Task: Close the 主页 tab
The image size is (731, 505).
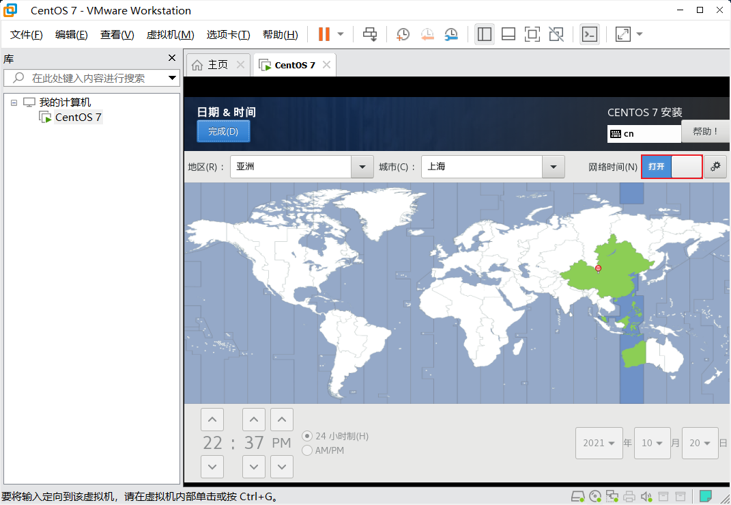Action: click(240, 65)
